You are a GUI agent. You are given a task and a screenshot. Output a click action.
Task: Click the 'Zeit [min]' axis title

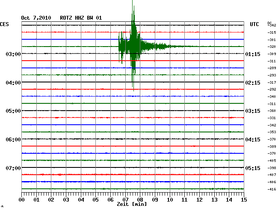[132, 204]
